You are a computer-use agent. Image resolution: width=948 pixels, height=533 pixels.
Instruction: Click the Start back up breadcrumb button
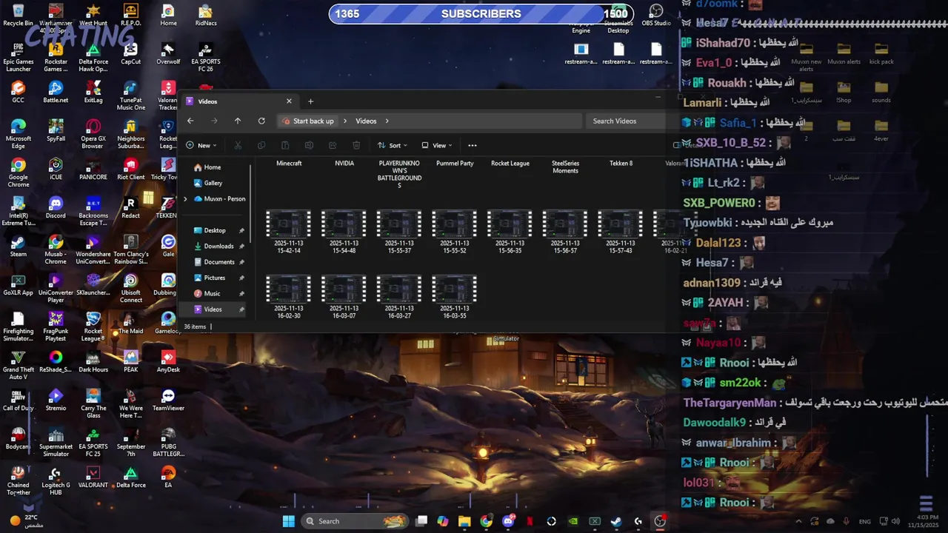308,121
